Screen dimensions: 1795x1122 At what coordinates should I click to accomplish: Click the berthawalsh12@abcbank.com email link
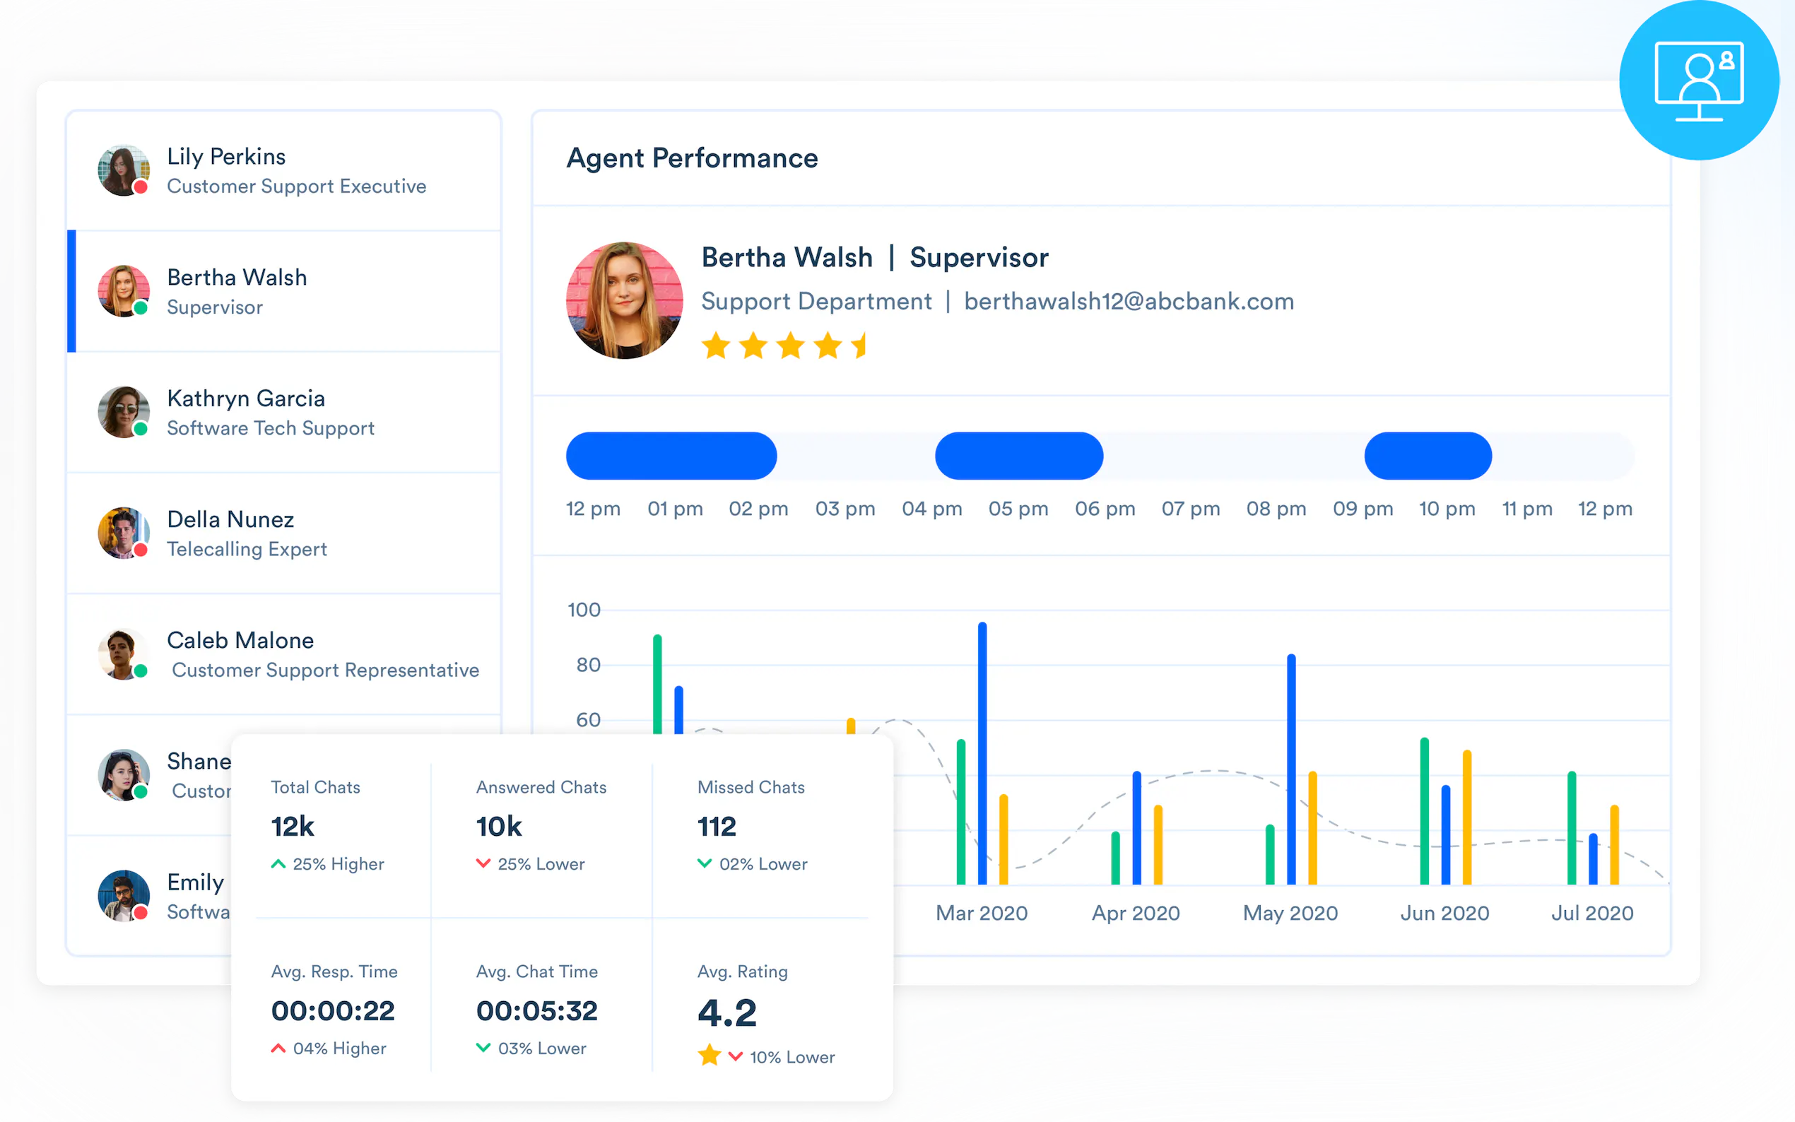[x=1128, y=301]
